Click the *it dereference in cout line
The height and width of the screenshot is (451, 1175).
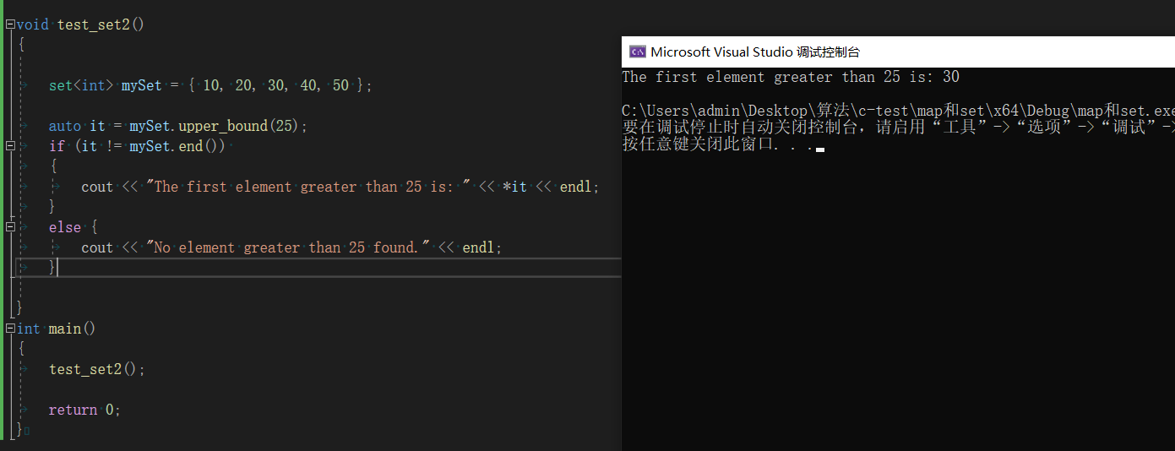(x=515, y=187)
